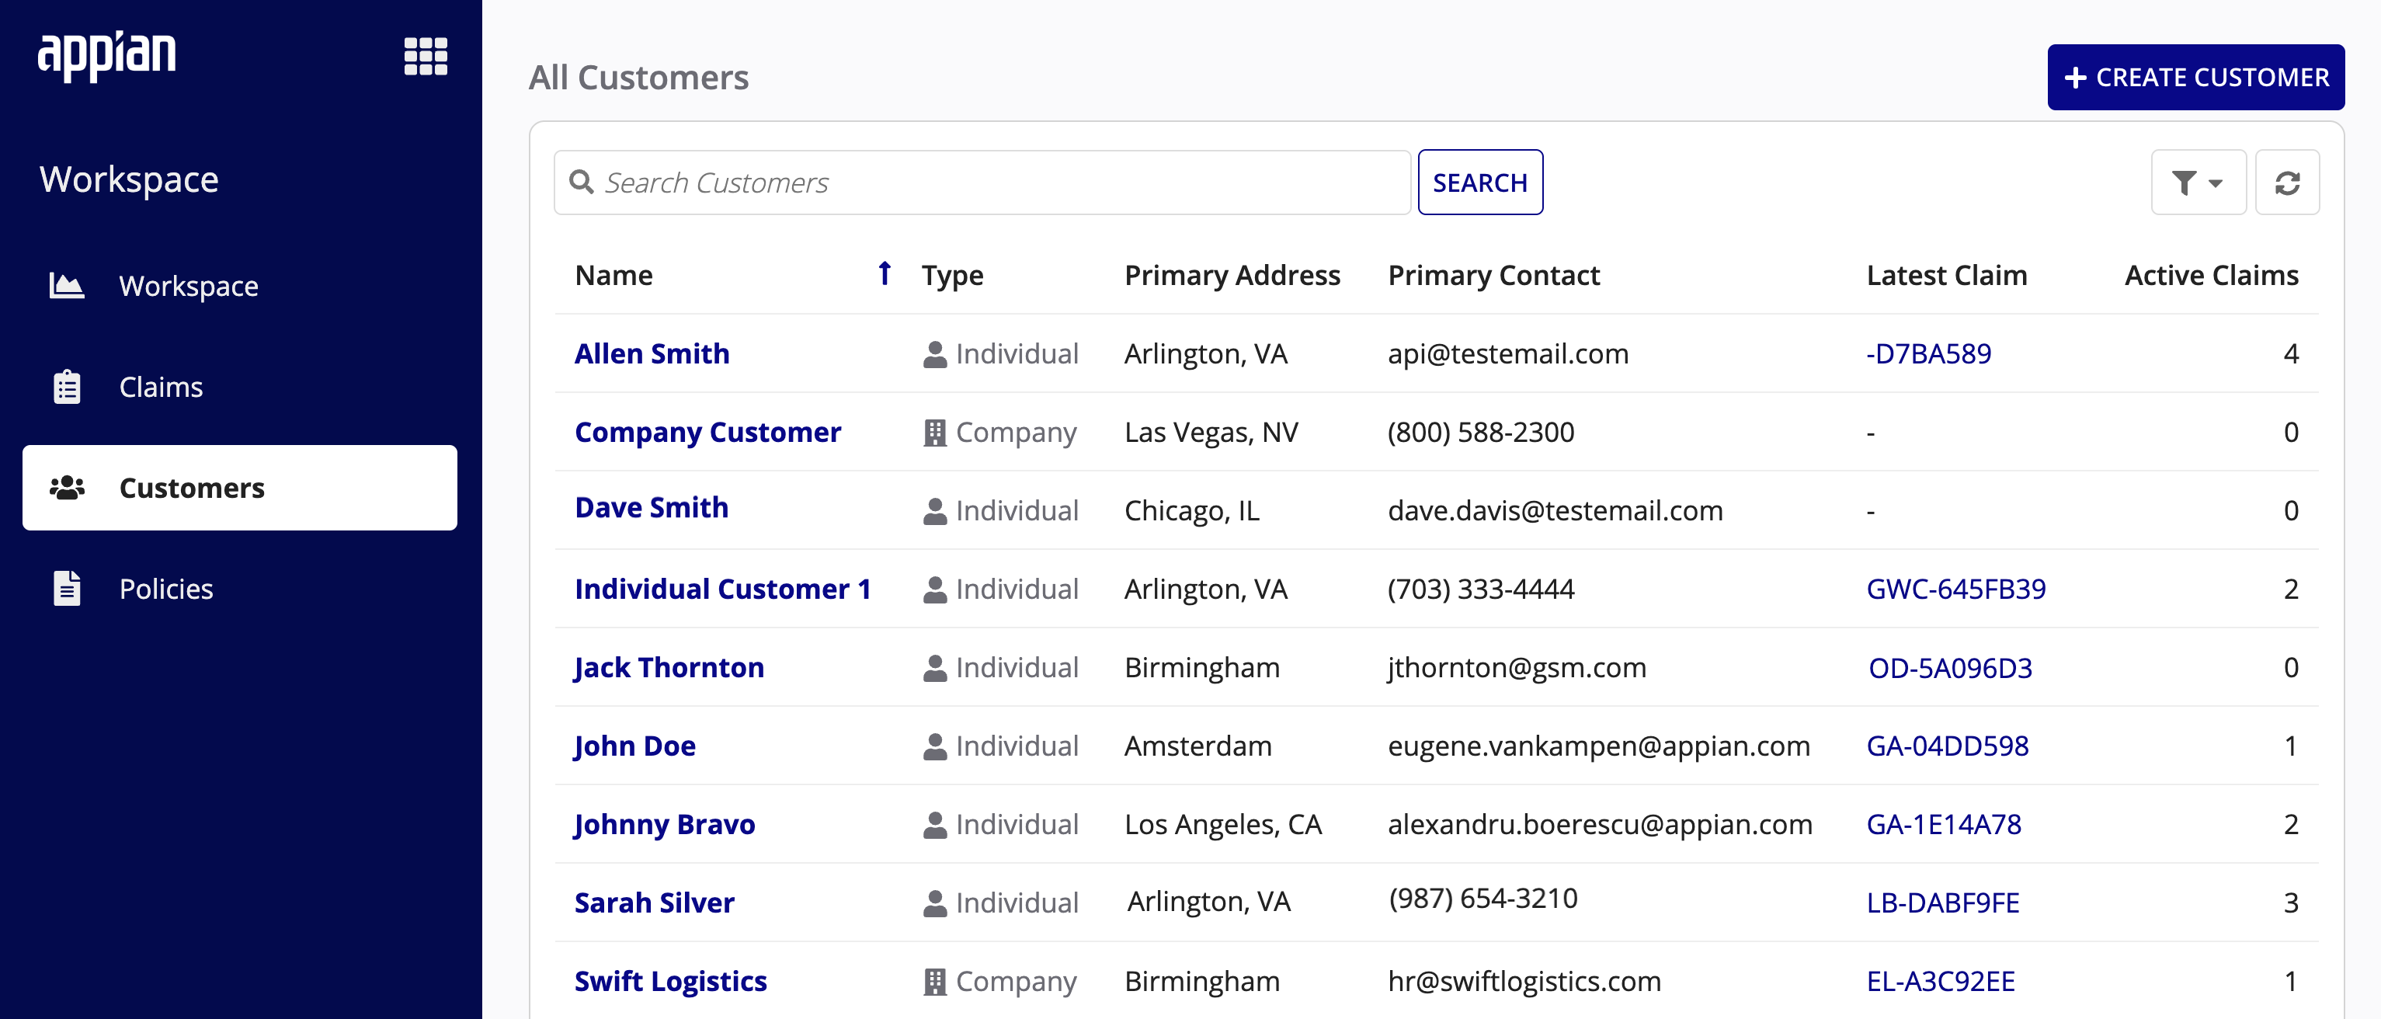Screen dimensions: 2381x1019
Task: Focus the Search Customers field
Action: 982,183
